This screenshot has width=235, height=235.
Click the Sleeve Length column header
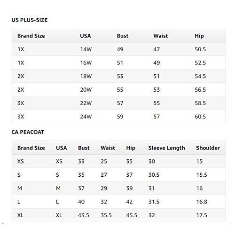(x=166, y=148)
